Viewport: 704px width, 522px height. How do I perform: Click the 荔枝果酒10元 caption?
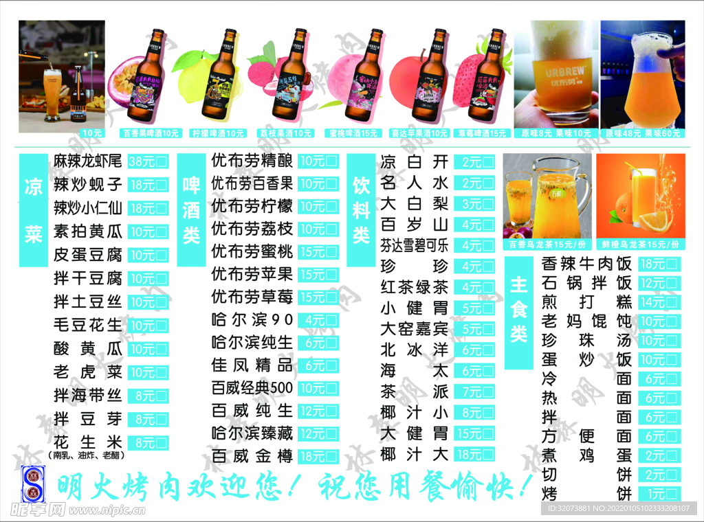click(285, 133)
